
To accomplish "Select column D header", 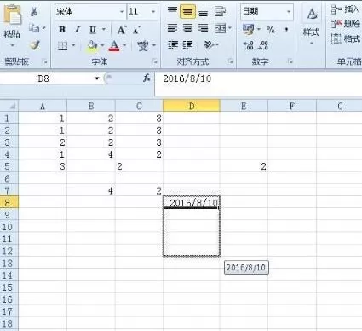I will [192, 106].
